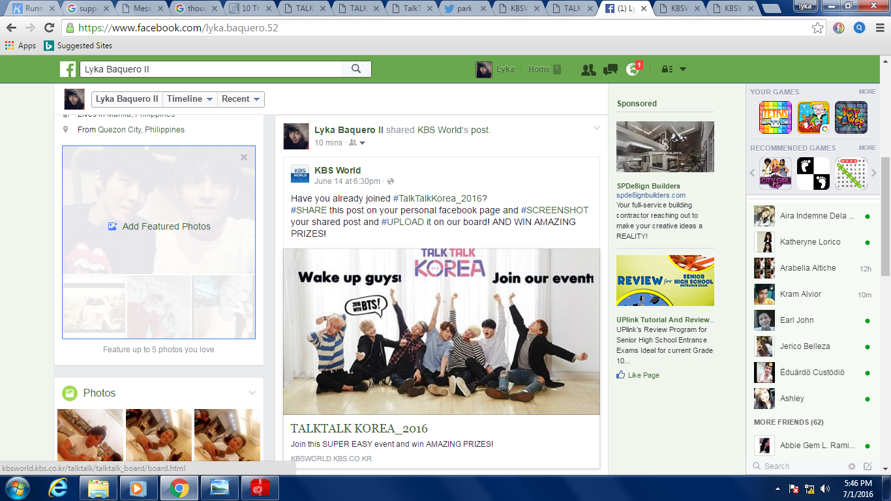Open chat with Arabella Altiche
The width and height of the screenshot is (891, 501).
point(812,268)
